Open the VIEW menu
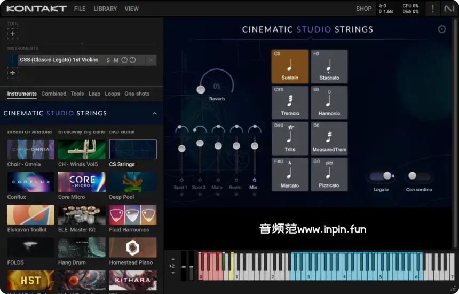The image size is (459, 294). click(131, 9)
